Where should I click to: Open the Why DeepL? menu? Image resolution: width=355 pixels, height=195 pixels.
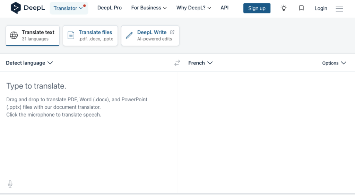click(x=193, y=8)
